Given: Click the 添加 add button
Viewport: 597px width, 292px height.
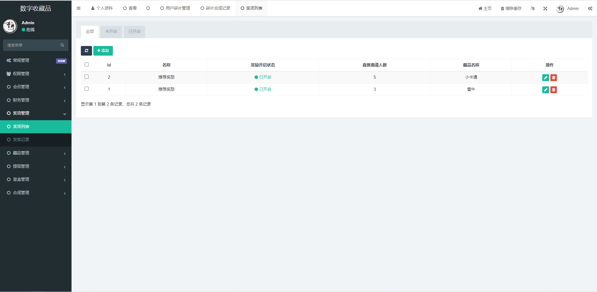Looking at the screenshot, I should (103, 51).
